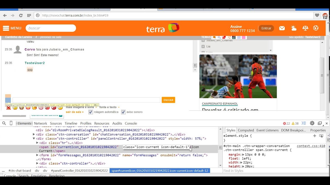
Task: Open Terra mail envelope icon
Action: click(x=282, y=28)
